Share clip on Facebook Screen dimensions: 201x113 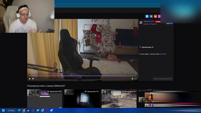pyautogui.click(x=151, y=16)
